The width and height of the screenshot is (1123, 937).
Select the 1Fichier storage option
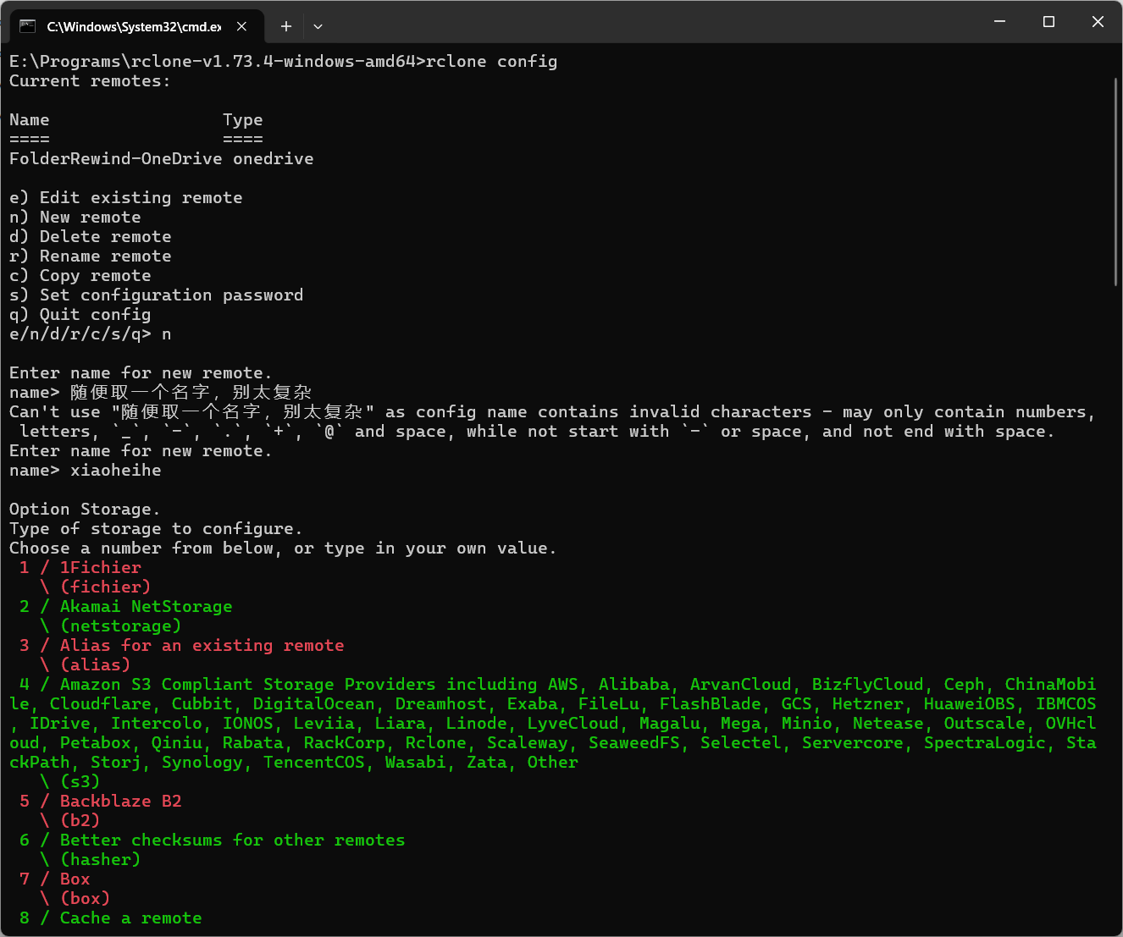100,567
